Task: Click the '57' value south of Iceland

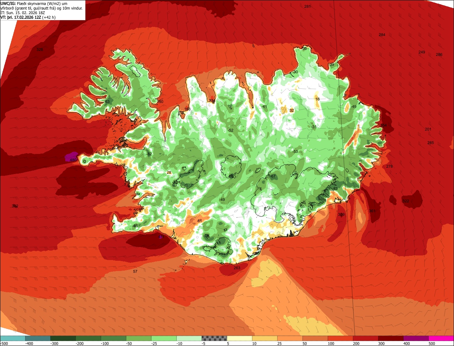Action: [x=135, y=271]
